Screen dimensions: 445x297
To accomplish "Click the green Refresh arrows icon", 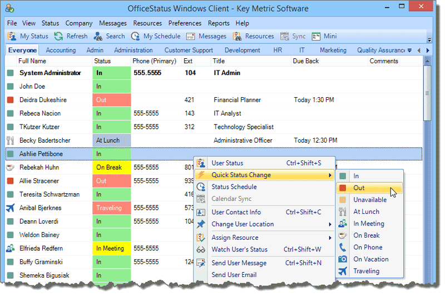I will pos(58,36).
